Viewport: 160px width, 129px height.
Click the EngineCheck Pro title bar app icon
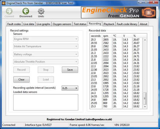coord(4,3)
